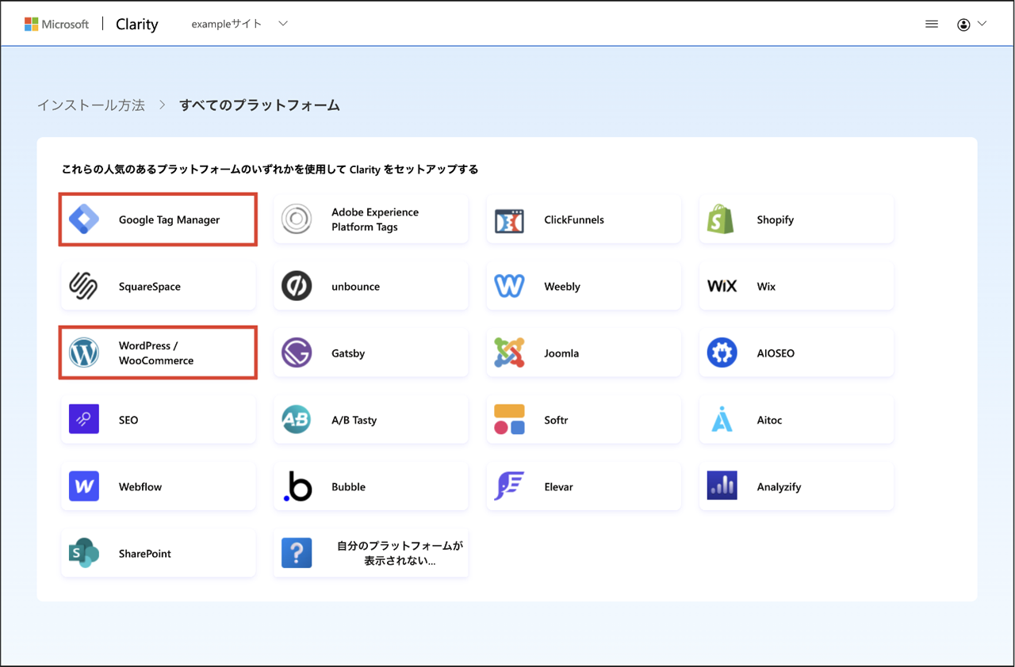Open the user account dropdown

[x=971, y=24]
